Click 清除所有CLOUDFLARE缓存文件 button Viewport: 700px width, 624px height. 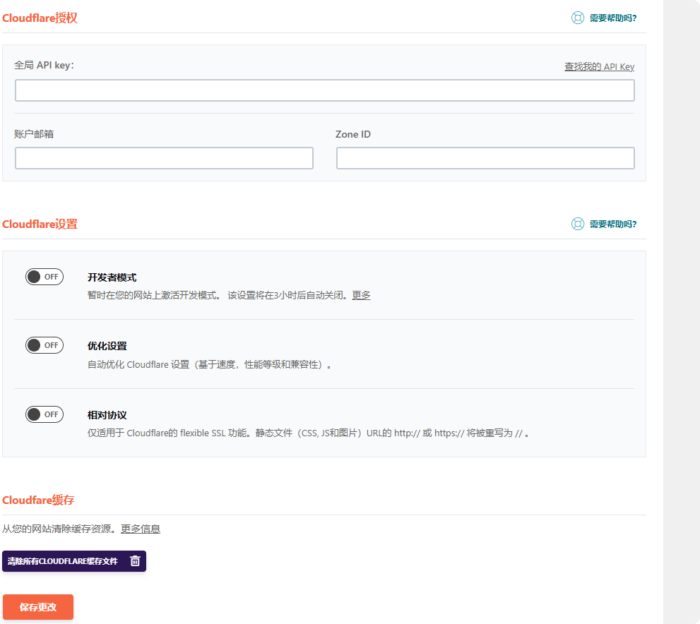pyautogui.click(x=74, y=561)
